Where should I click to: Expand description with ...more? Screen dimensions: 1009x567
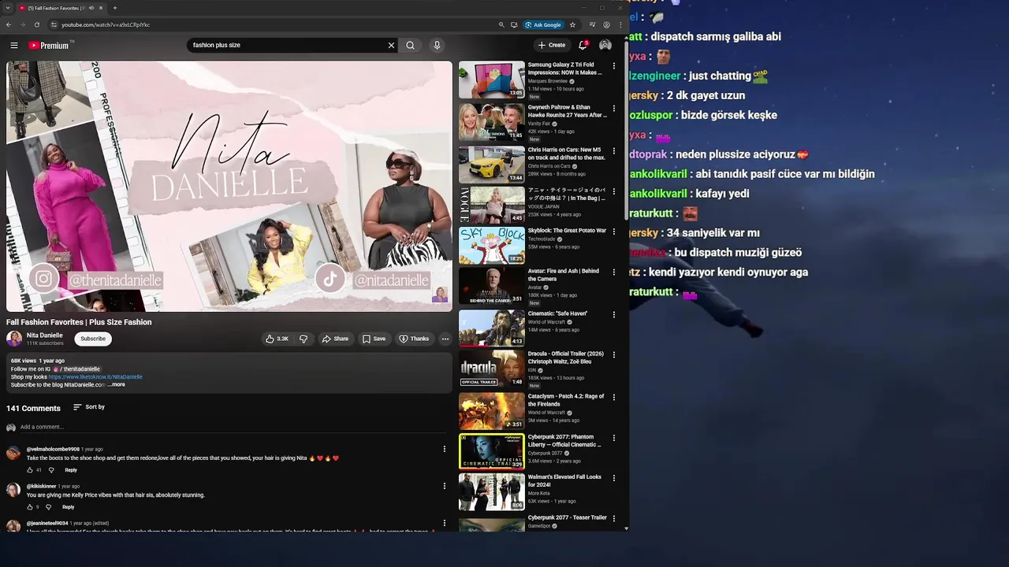click(x=117, y=384)
